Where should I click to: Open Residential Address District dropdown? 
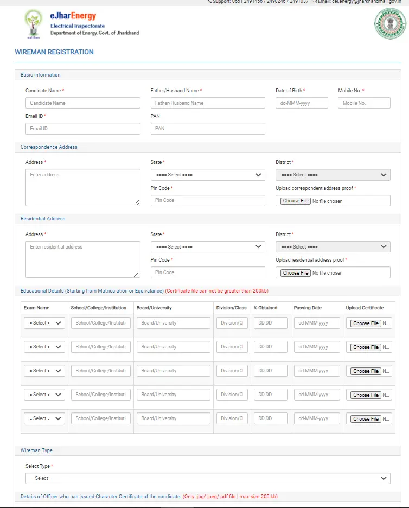pos(333,247)
